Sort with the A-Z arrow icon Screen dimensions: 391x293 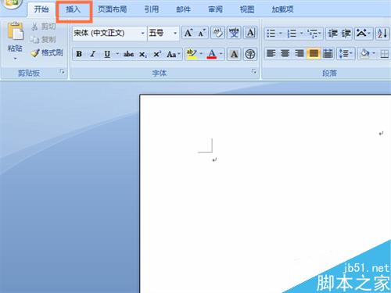coord(382,34)
